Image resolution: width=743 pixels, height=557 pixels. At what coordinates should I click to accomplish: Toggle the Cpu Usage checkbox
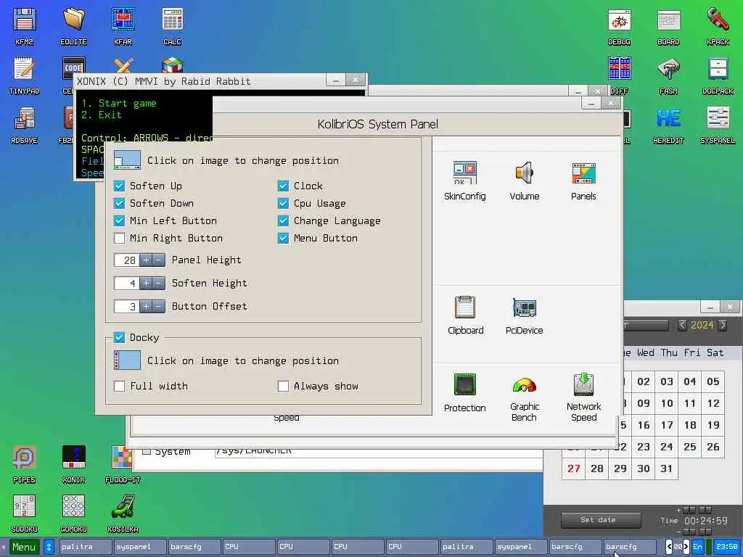(x=284, y=203)
